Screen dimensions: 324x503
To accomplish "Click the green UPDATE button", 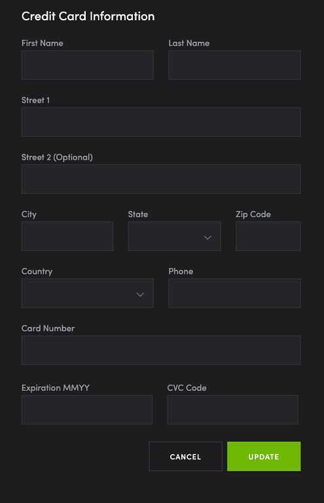I will tap(264, 456).
